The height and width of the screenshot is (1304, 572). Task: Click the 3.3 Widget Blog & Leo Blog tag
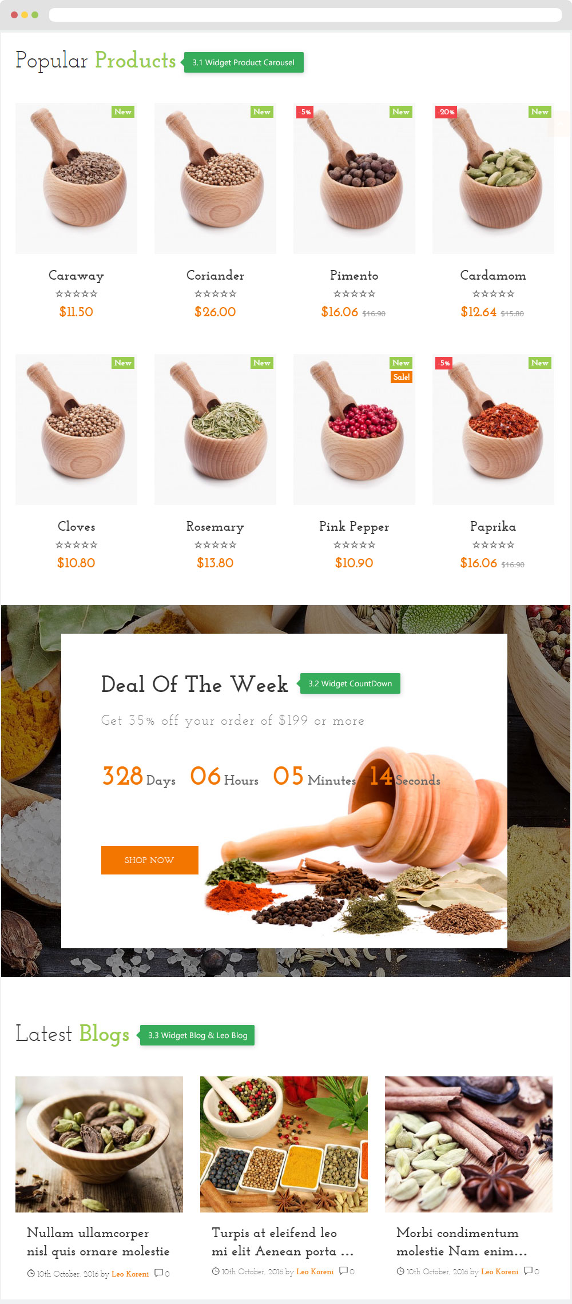pos(197,1035)
